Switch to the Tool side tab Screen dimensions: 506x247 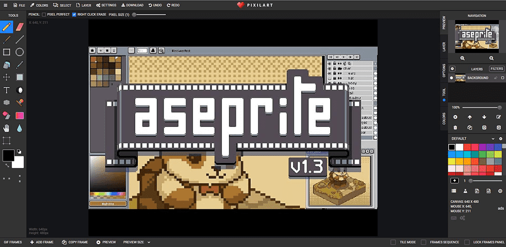[444, 95]
